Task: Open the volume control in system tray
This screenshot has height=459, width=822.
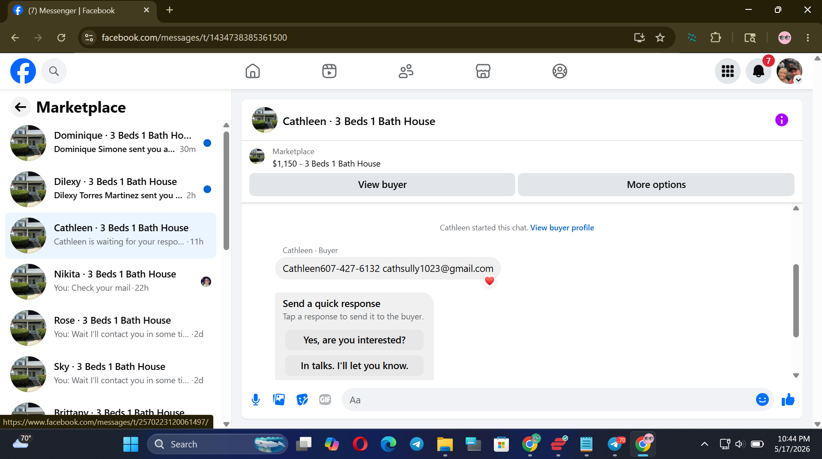Action: pos(740,444)
